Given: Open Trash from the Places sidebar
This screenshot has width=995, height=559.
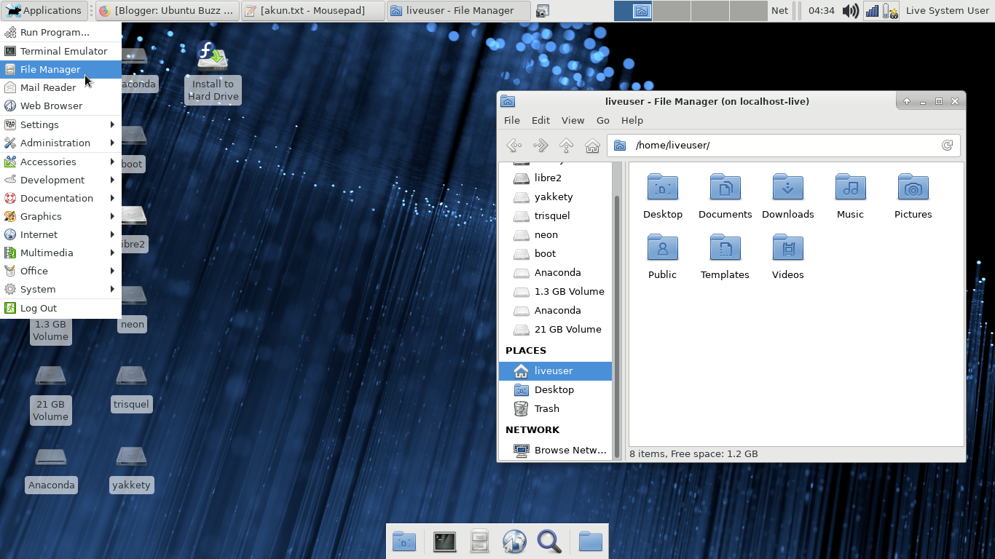Looking at the screenshot, I should coord(546,408).
